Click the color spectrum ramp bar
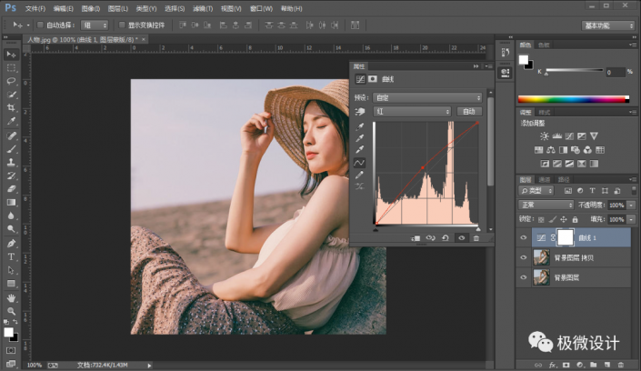 tap(572, 99)
